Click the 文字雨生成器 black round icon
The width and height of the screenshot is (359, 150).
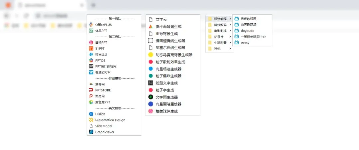151,97
